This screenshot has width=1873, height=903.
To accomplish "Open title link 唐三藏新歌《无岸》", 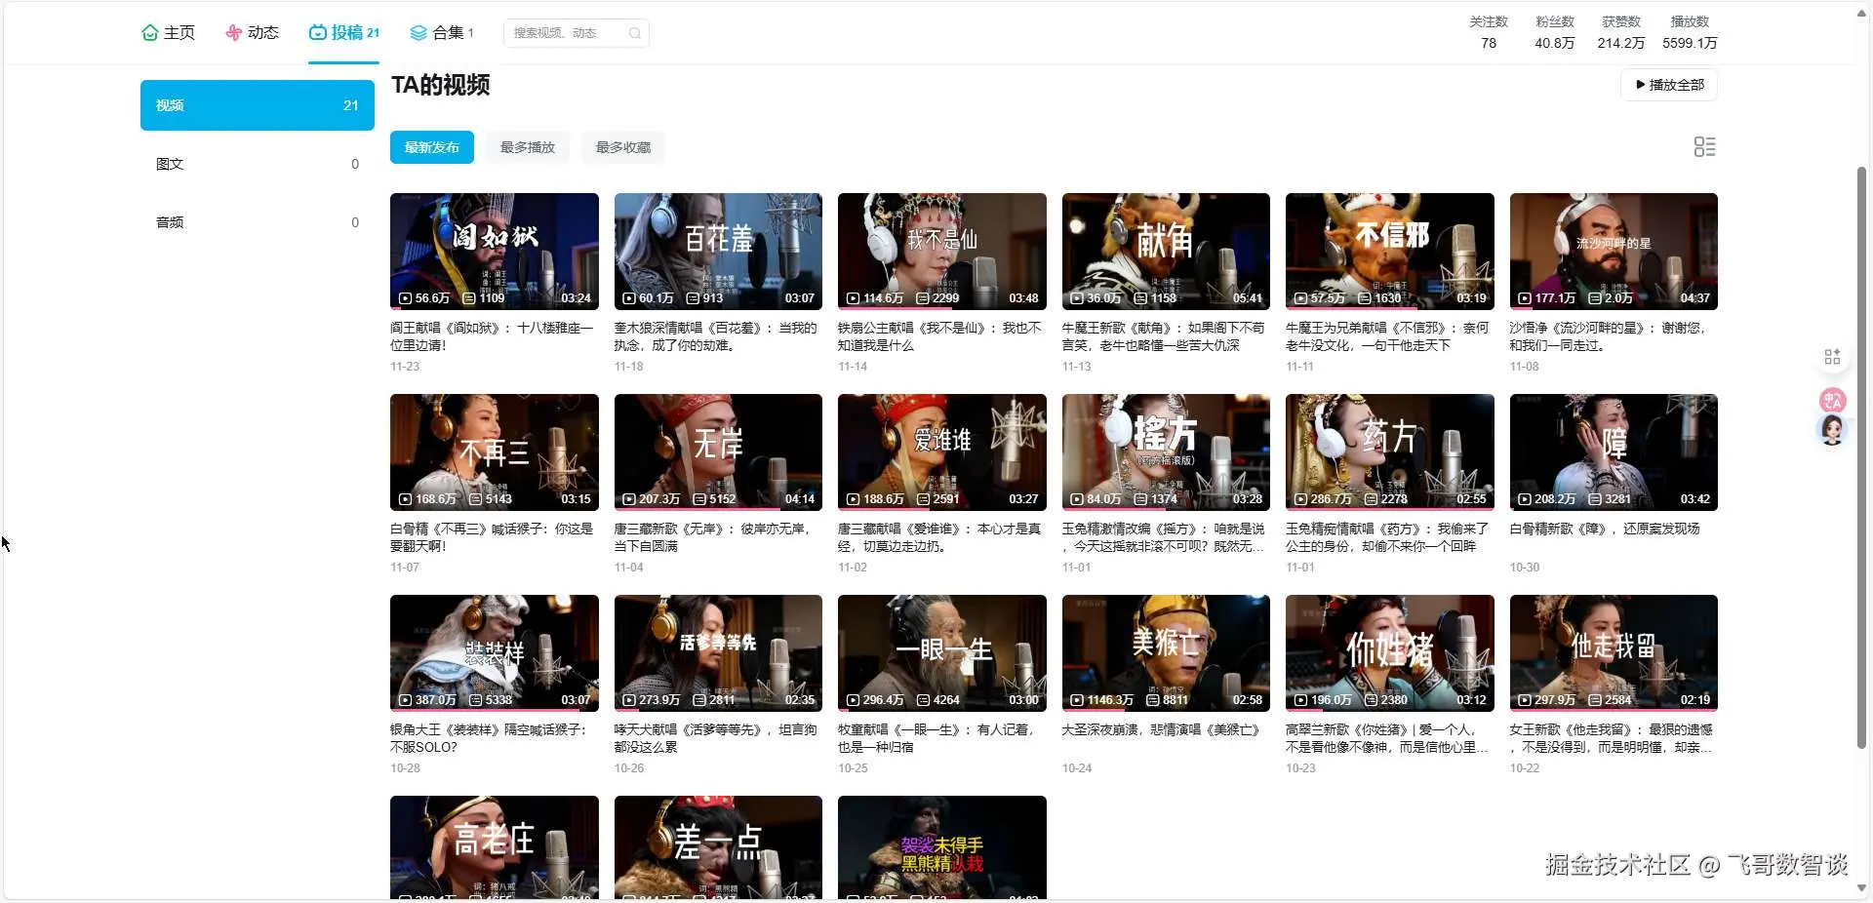I will click(713, 537).
